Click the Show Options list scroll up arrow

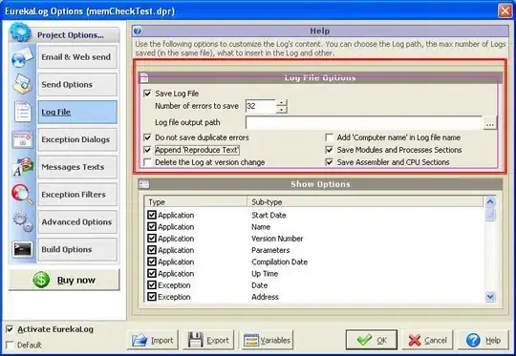pyautogui.click(x=490, y=201)
